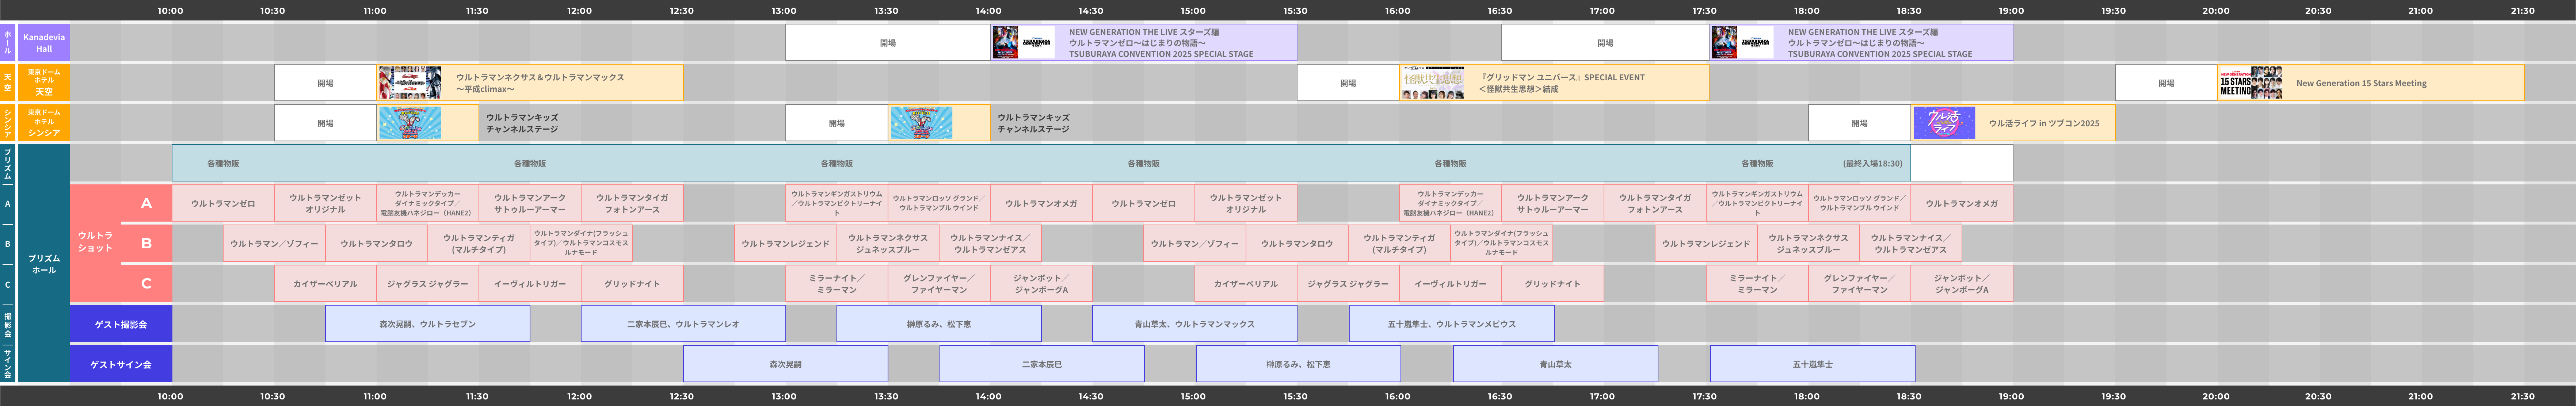Select the 11:45 ウルトラマンダイナ(フラッシュタイプ) slot
The image size is (2576, 406).
(x=581, y=243)
